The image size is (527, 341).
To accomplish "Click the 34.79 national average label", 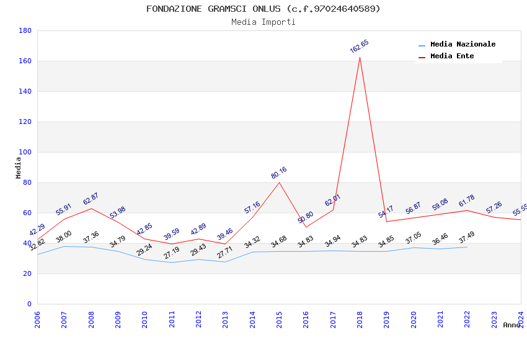I will pos(118,241).
